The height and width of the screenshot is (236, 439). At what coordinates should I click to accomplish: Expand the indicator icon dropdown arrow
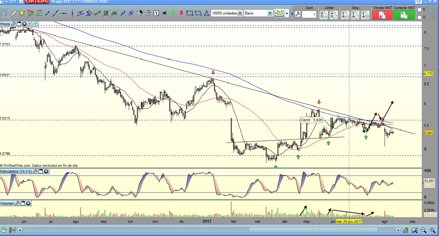click(x=287, y=14)
